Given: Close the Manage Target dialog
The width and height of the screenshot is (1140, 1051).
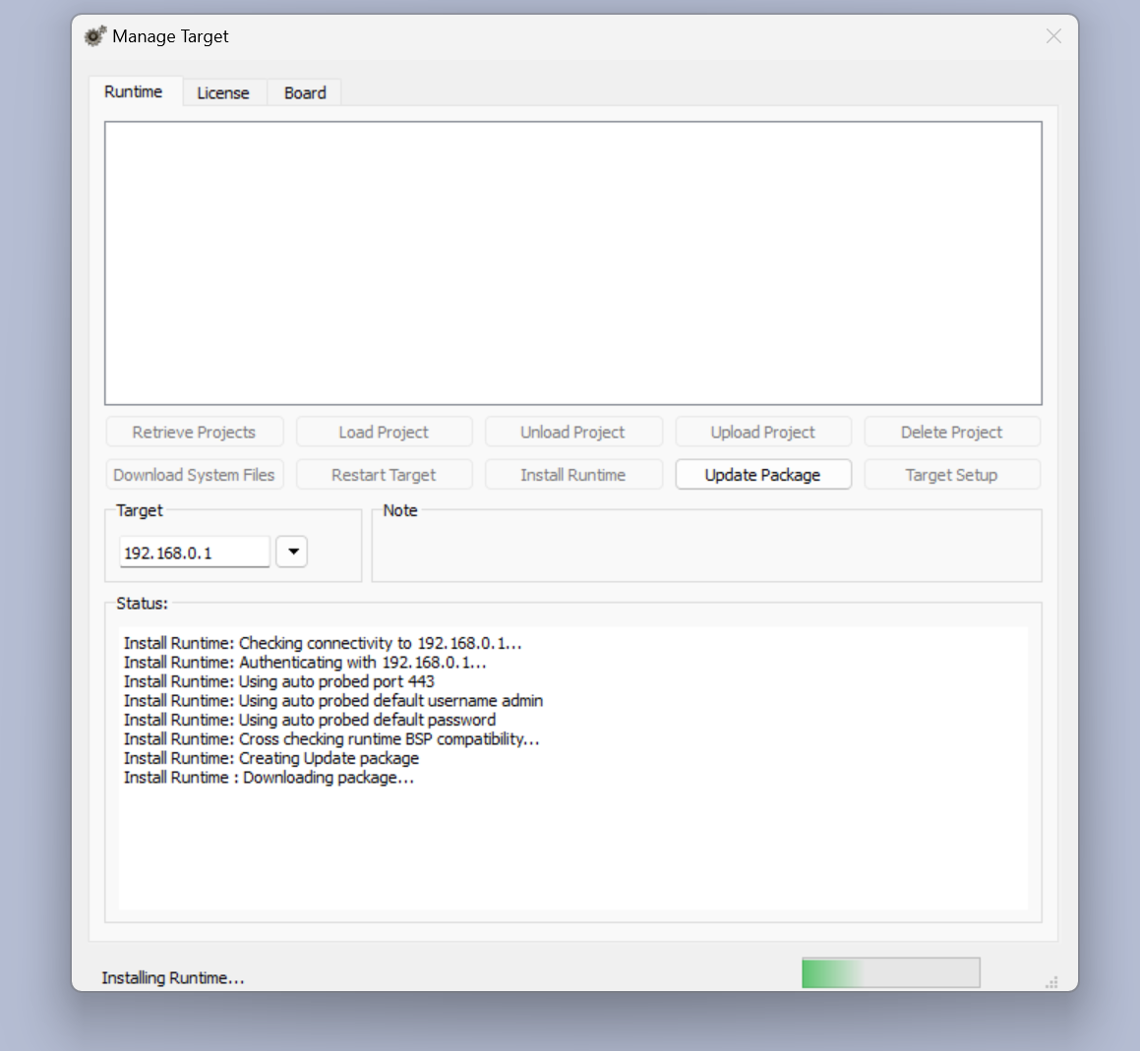Looking at the screenshot, I should tap(1053, 36).
